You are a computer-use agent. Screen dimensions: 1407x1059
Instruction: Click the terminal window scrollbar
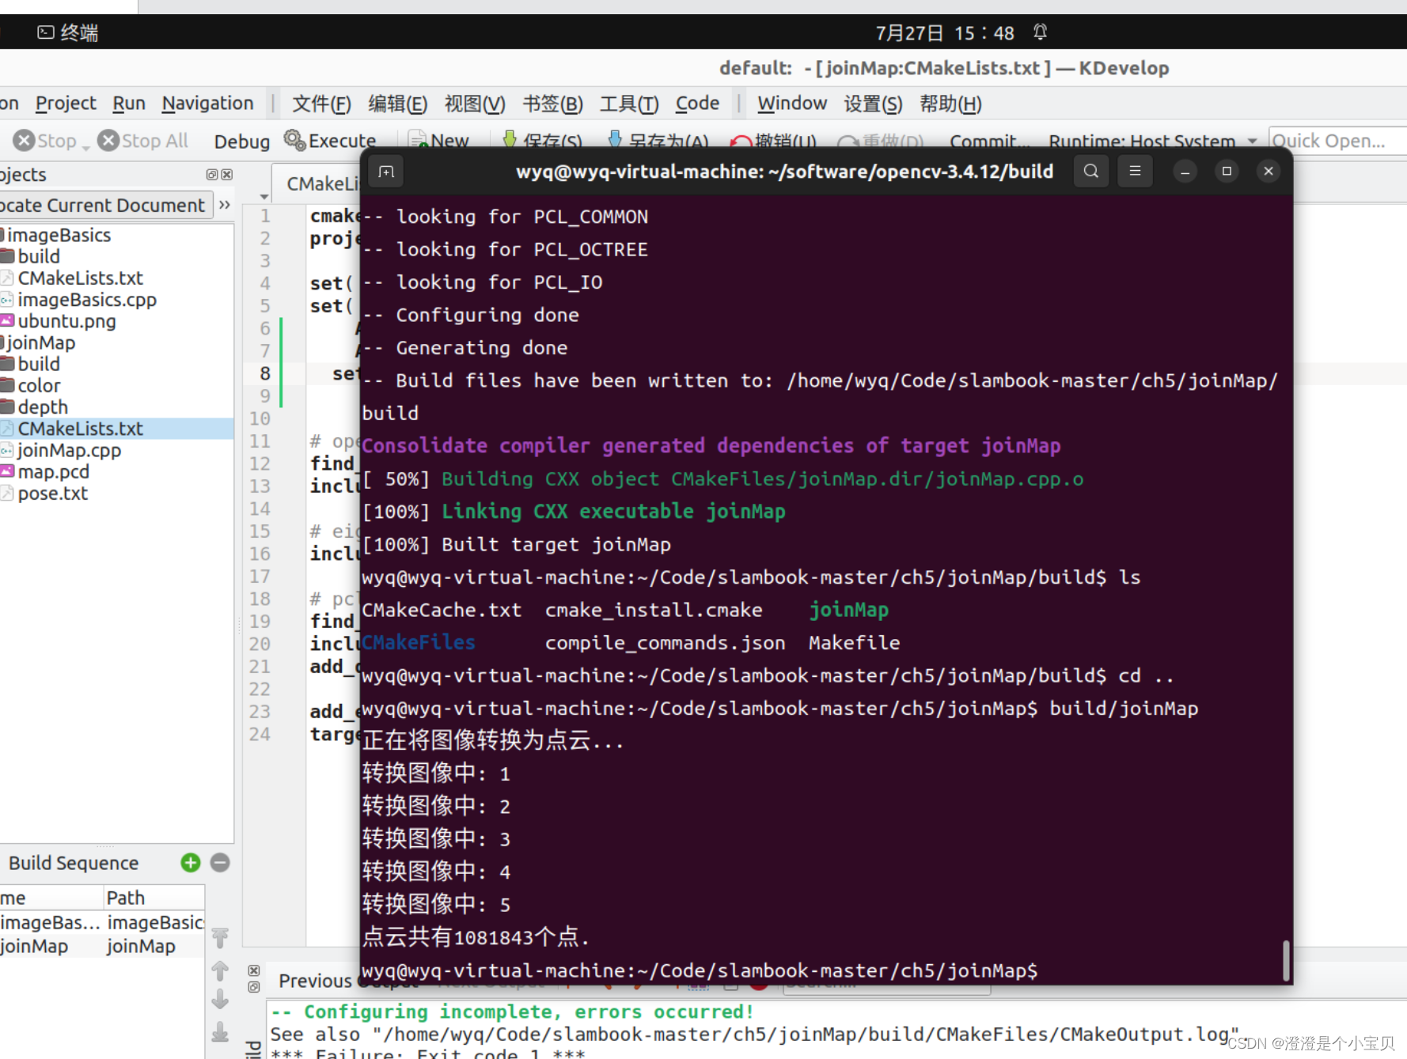(x=1286, y=961)
